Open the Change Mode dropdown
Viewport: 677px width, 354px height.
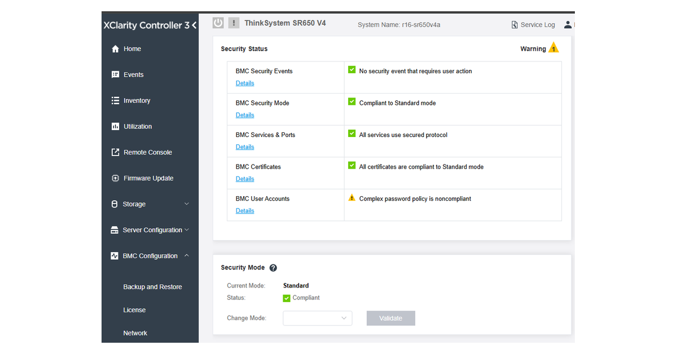point(318,318)
